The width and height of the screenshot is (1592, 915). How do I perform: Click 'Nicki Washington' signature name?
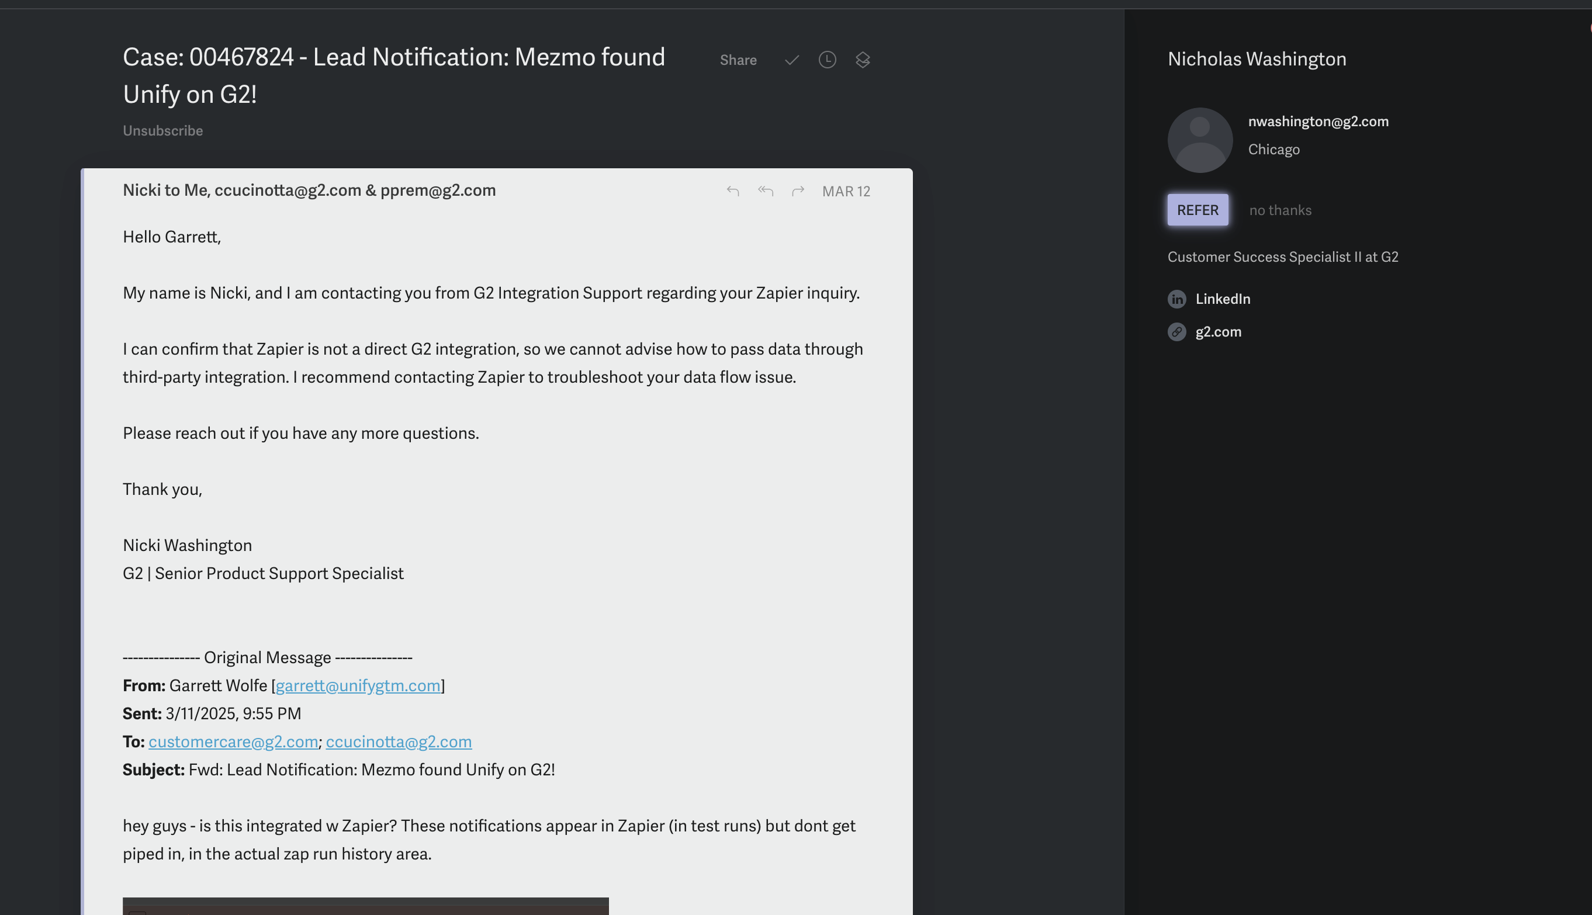186,546
